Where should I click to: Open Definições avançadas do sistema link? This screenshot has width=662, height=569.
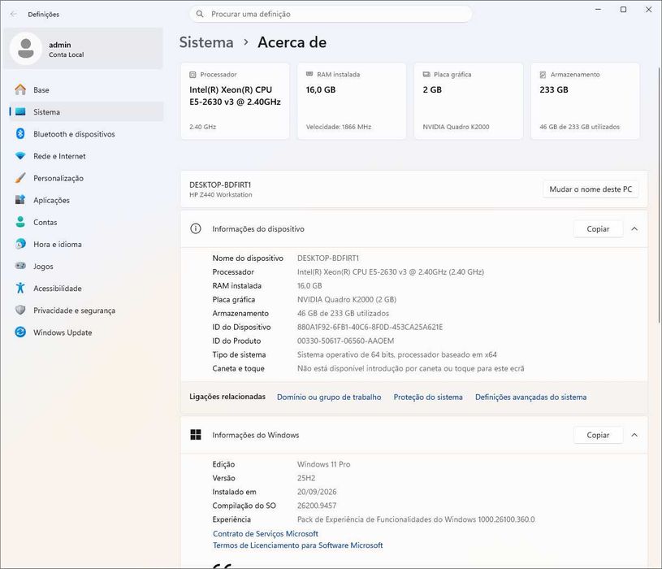tap(530, 397)
